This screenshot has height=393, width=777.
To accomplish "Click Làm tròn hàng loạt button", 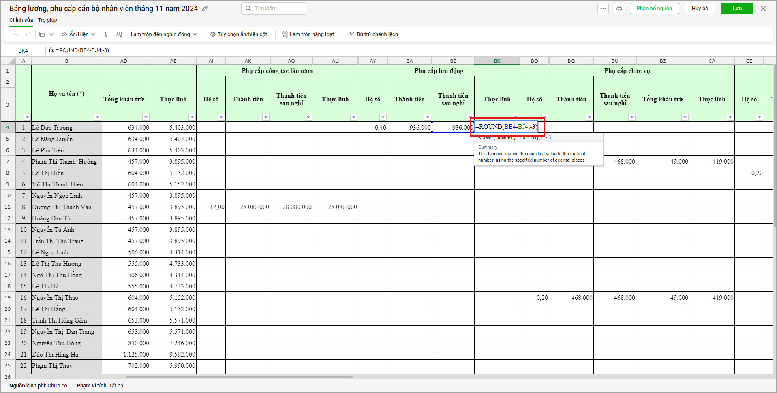I will 308,34.
